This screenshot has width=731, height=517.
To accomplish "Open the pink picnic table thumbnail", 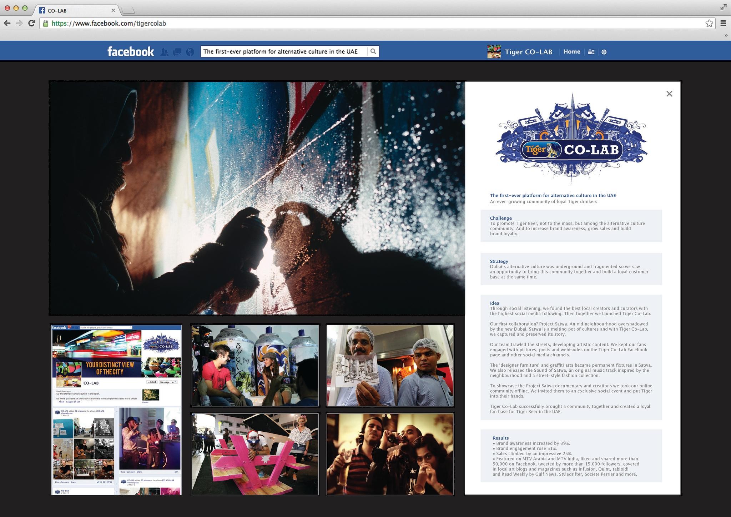I will 255,454.
